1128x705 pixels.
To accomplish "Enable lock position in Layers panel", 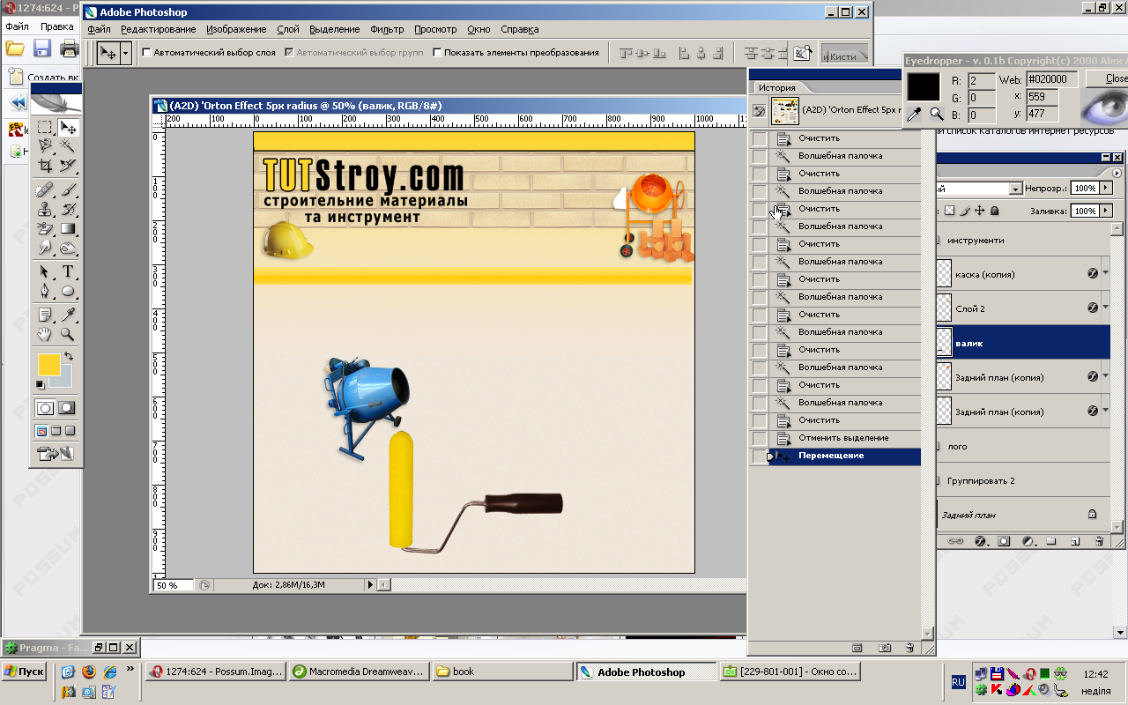I will (x=980, y=211).
